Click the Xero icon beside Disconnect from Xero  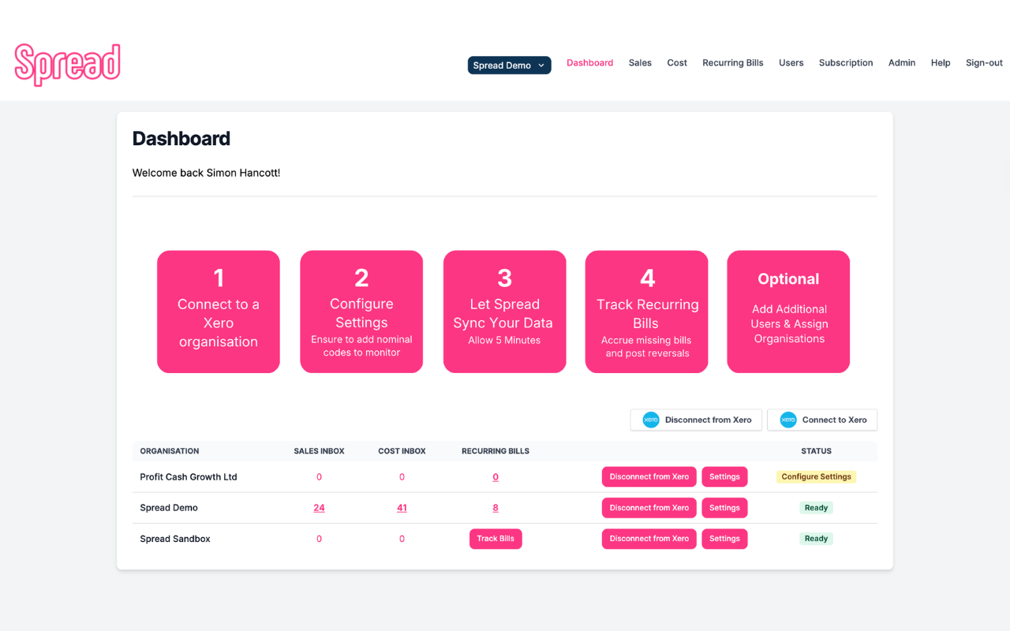coord(650,420)
